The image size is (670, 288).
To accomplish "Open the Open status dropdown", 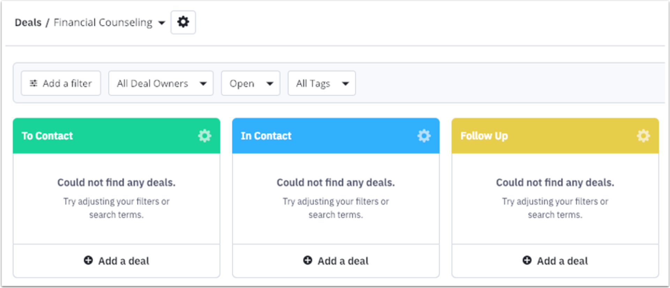I will click(x=250, y=83).
